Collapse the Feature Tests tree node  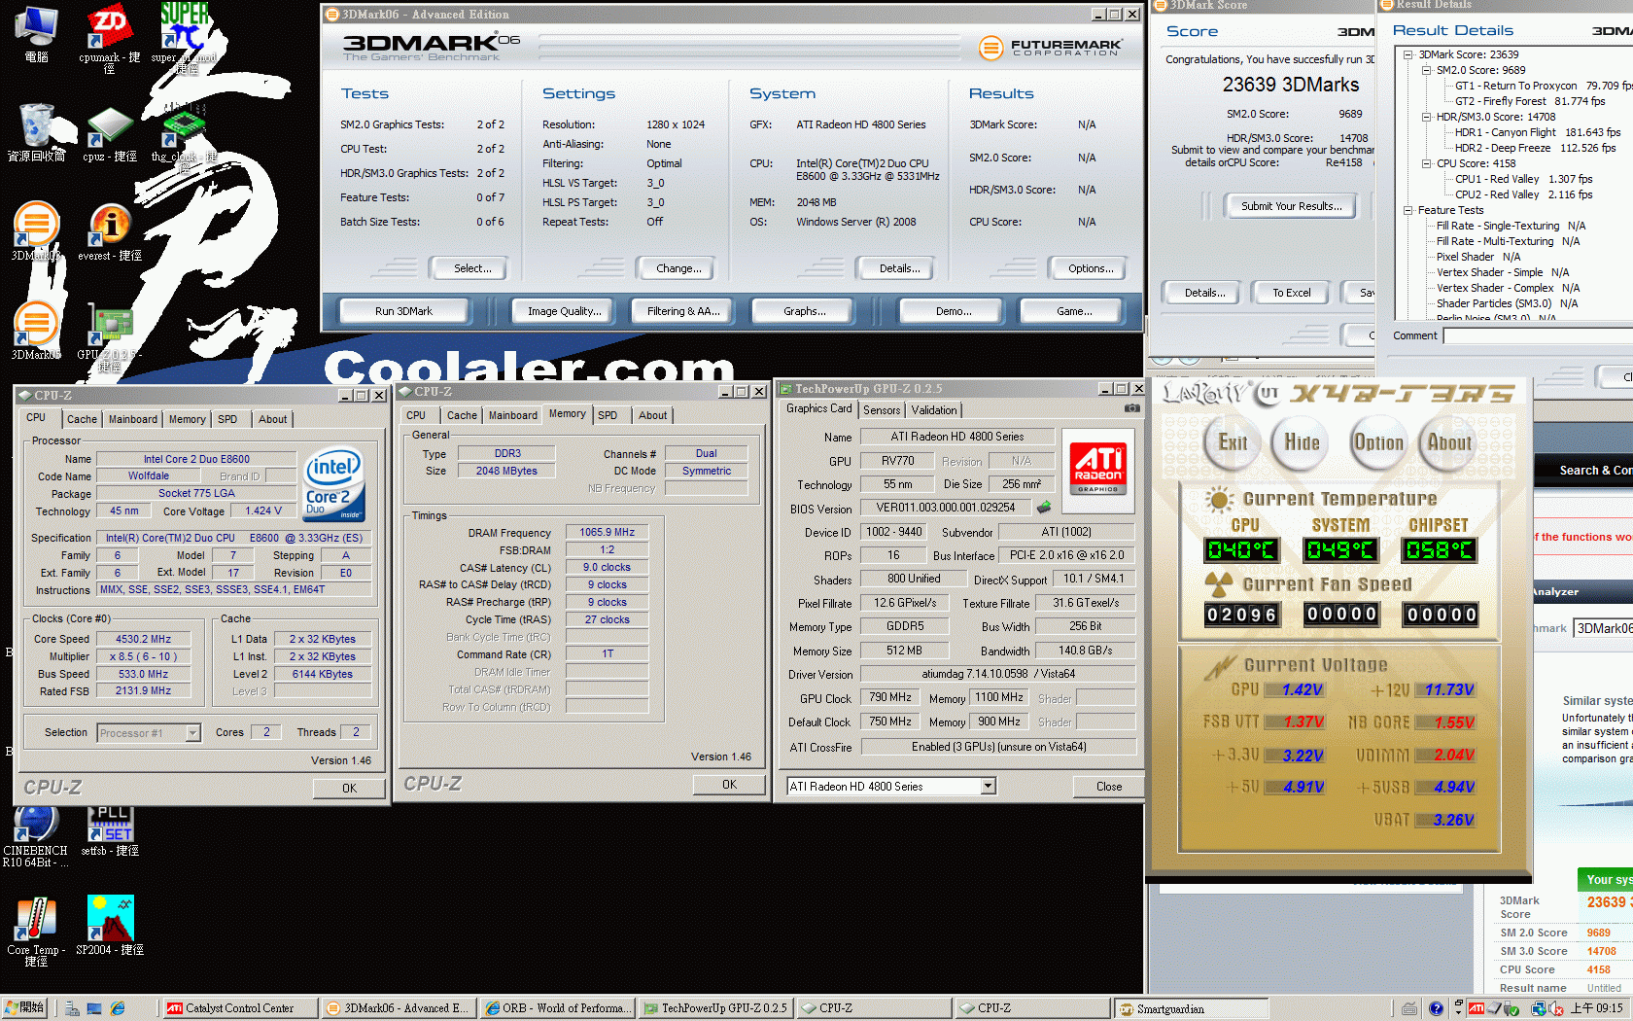(x=1408, y=210)
